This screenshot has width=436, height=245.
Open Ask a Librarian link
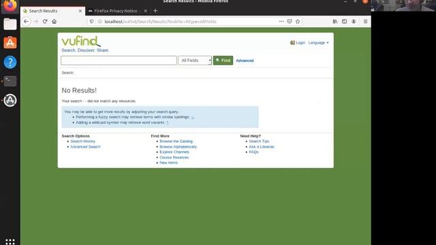click(262, 147)
